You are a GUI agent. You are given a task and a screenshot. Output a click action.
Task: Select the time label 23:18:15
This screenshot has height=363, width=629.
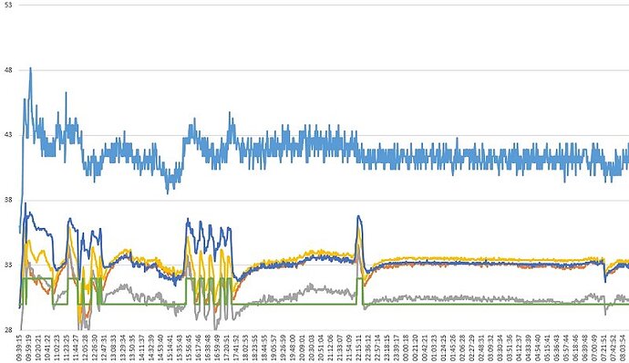click(x=387, y=348)
